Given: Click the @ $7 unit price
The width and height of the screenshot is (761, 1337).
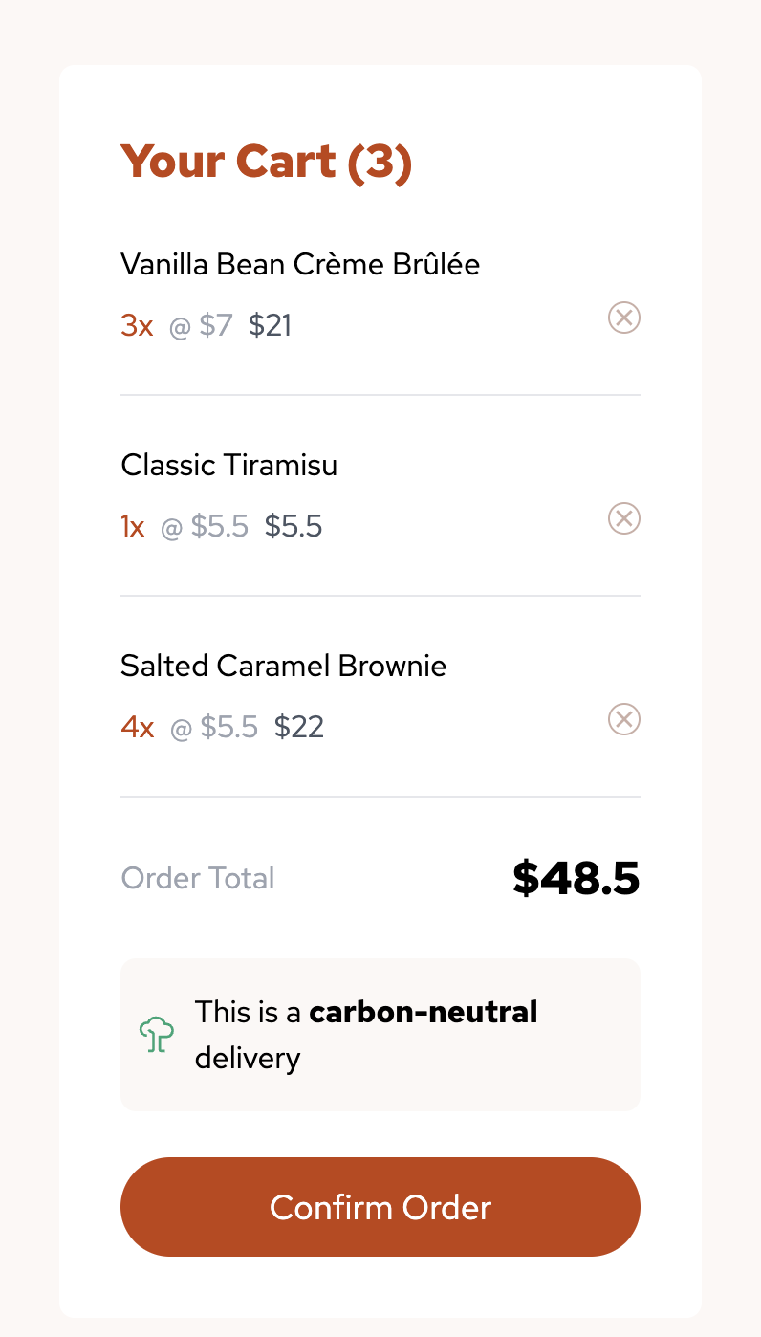Looking at the screenshot, I should [x=201, y=326].
